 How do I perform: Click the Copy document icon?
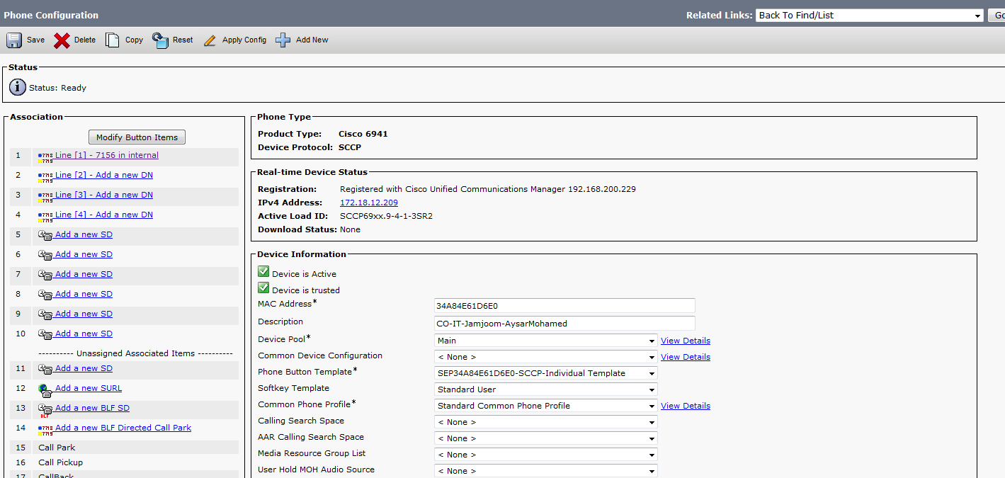[113, 40]
